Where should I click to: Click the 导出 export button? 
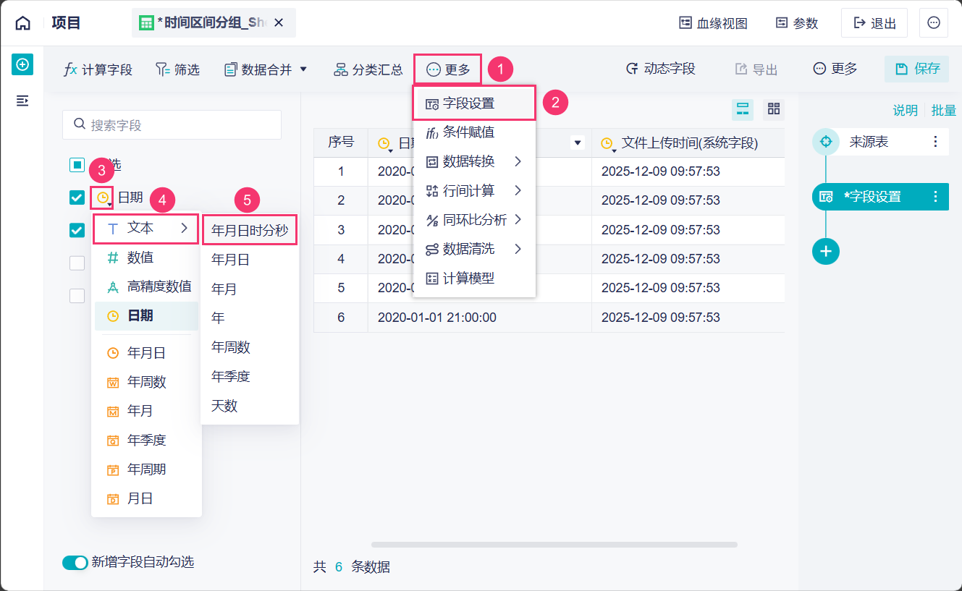756,69
